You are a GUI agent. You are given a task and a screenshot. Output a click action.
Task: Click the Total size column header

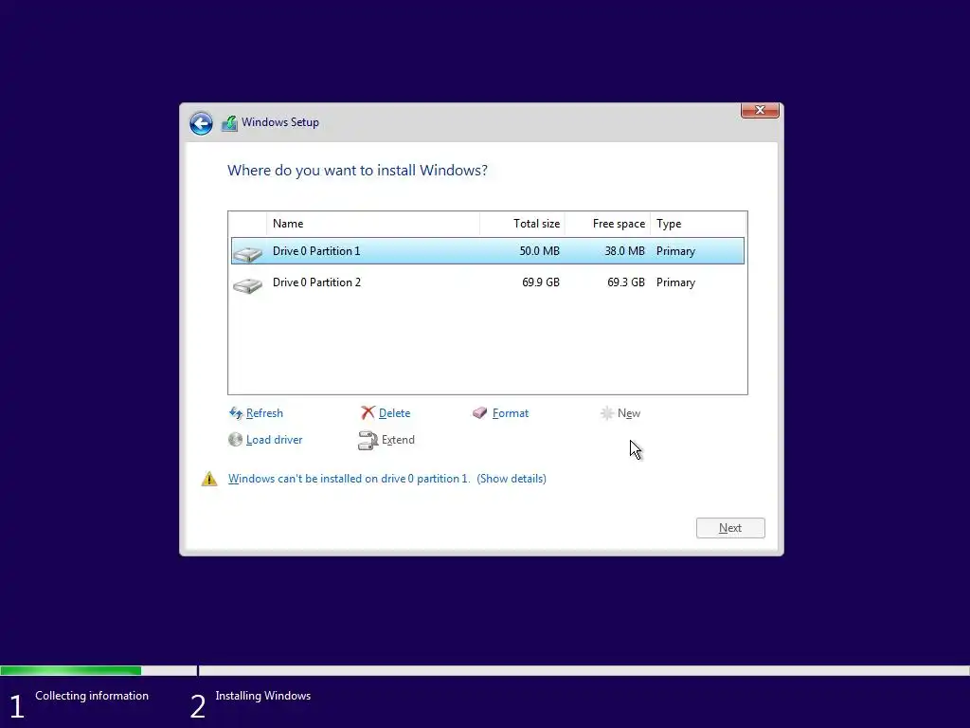tap(522, 224)
